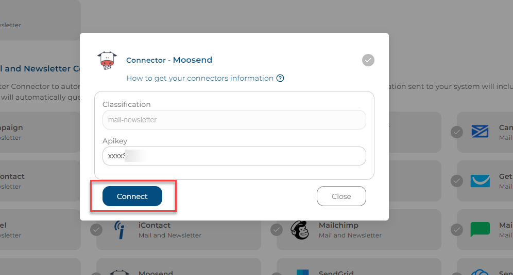Click the Moosend cow logo in dialog
The height and width of the screenshot is (275, 513).
[x=107, y=61]
